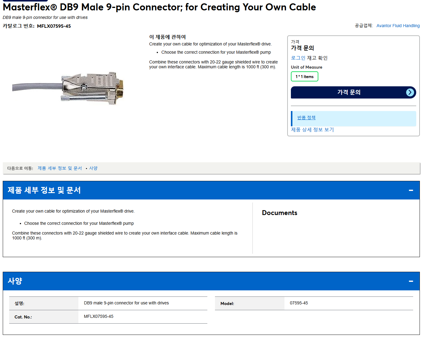The image size is (422, 341).
Task: Click the 가격 문의 button
Action: 353,92
